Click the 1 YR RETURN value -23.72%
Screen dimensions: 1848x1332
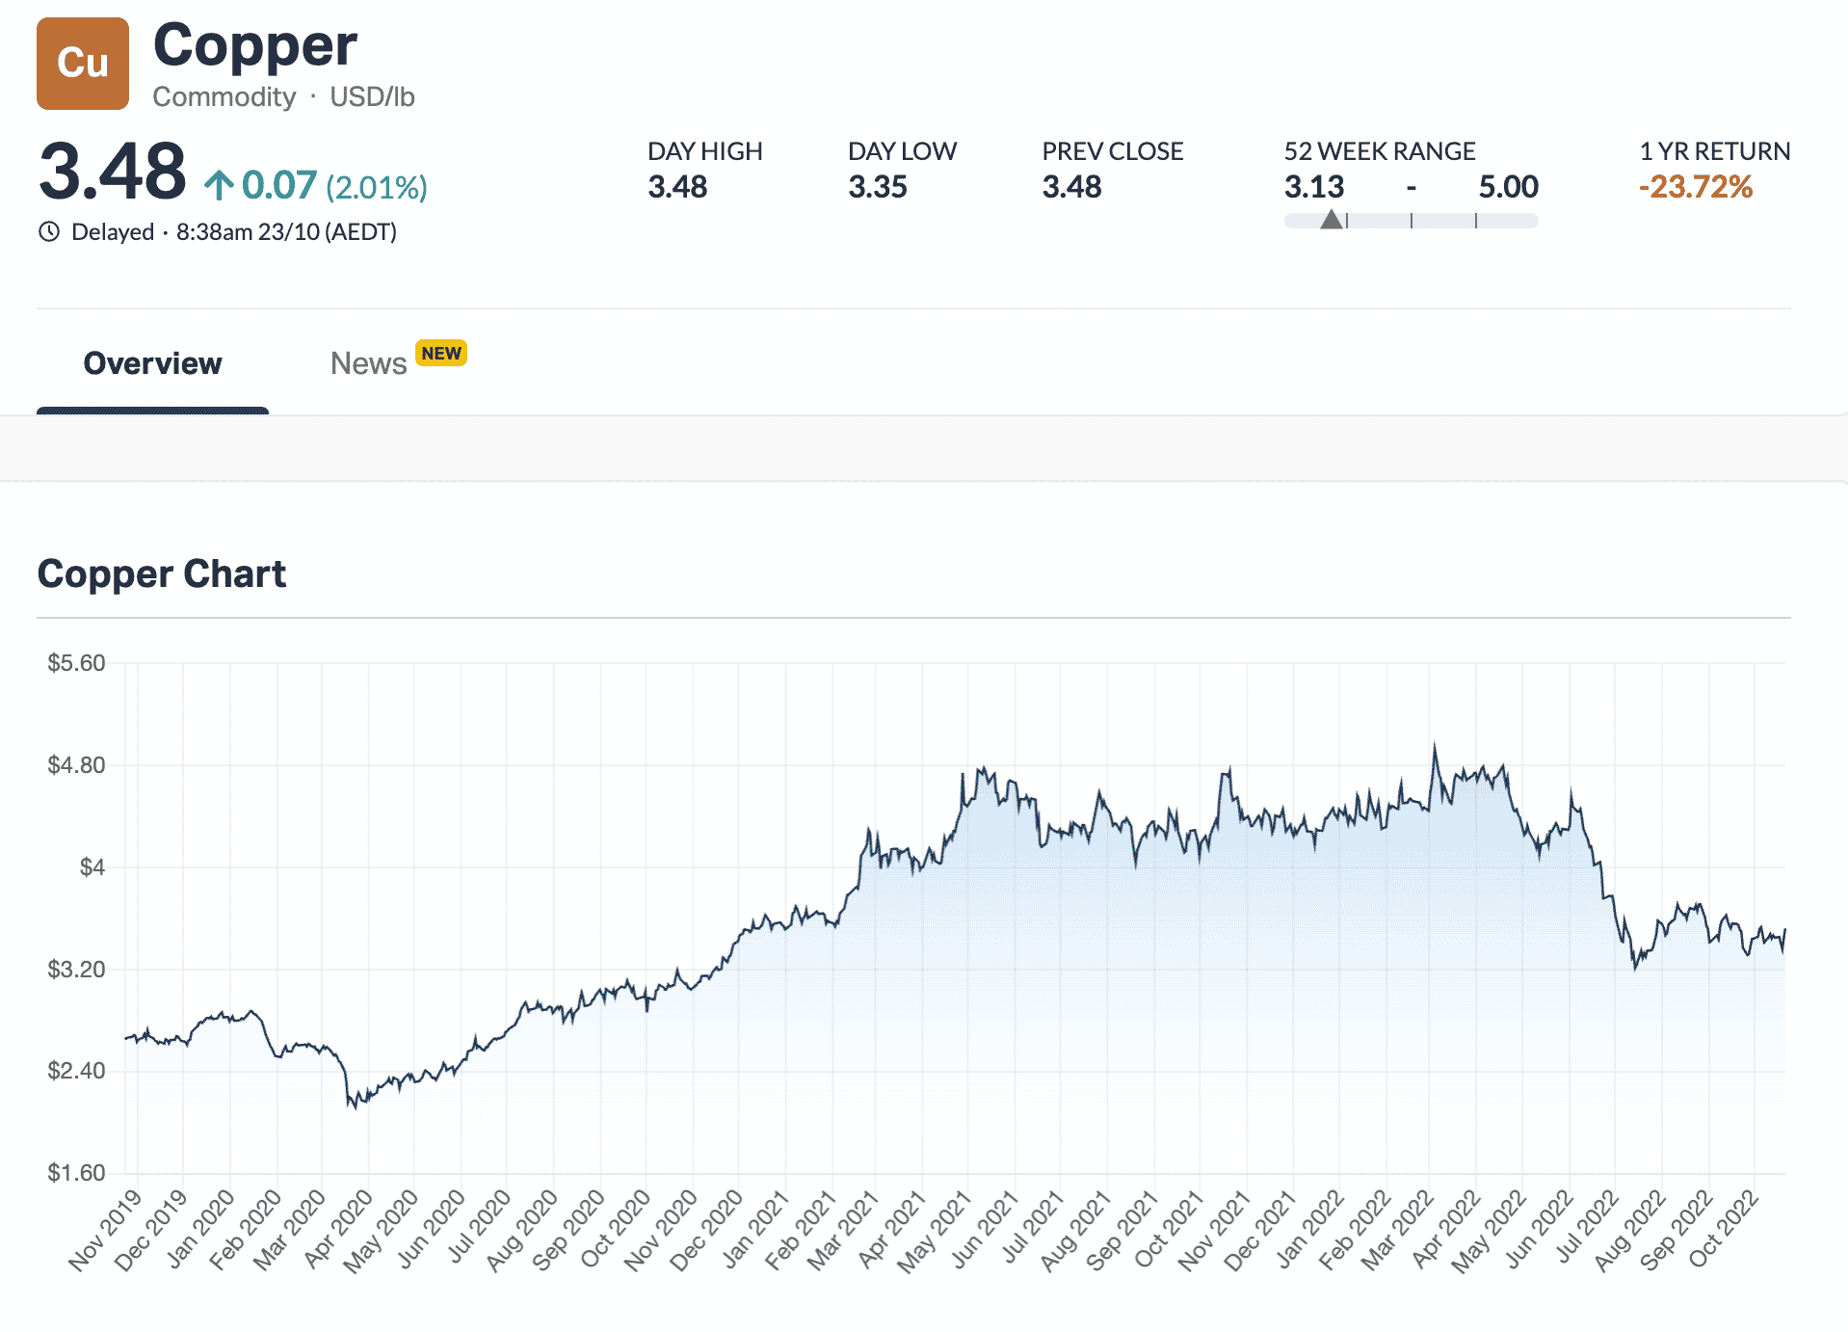coord(1696,187)
